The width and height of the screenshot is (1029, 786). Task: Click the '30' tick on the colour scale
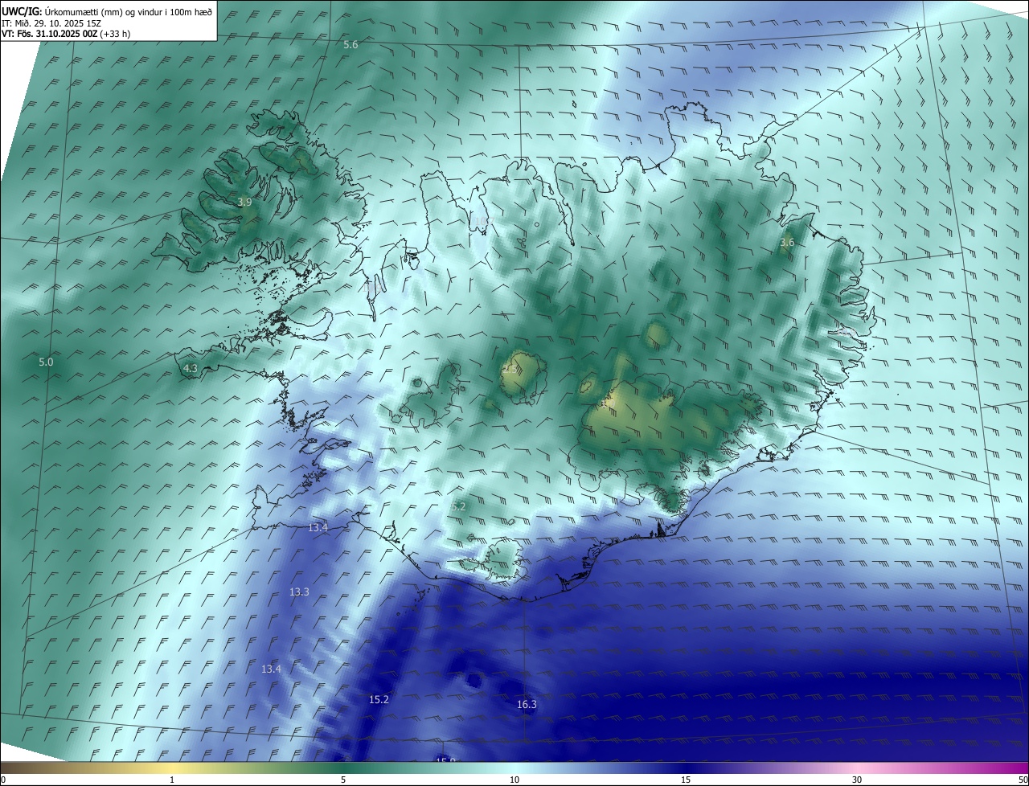[857, 780]
